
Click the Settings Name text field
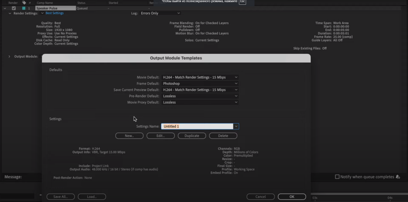(x=197, y=126)
